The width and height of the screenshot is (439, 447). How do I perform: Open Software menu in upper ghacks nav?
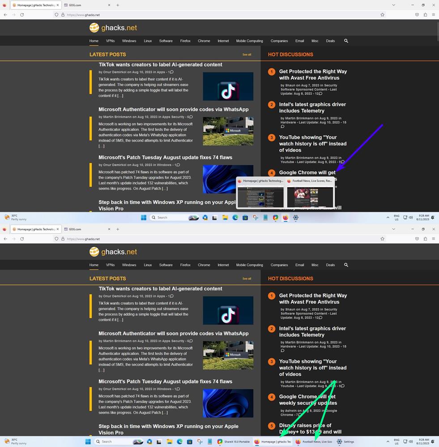[x=166, y=41]
